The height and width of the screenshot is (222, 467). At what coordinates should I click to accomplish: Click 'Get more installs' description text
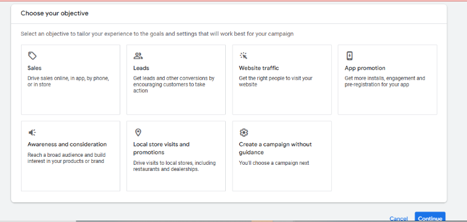click(x=385, y=81)
